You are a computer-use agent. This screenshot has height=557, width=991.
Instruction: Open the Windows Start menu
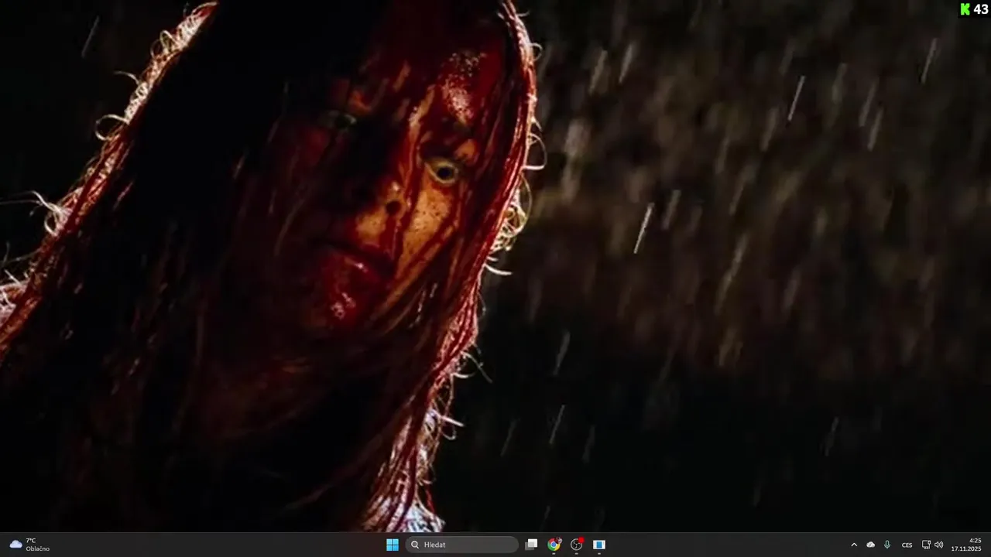click(393, 545)
